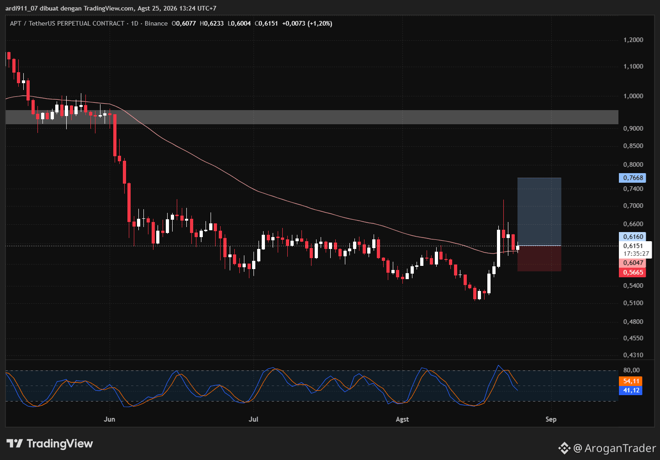The height and width of the screenshot is (460, 660).
Task: Click the orange 54,11 stochastic value tag
Action: [x=631, y=381]
